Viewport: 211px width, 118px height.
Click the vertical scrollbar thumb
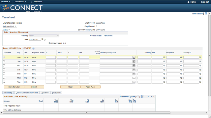(x=210, y=55)
